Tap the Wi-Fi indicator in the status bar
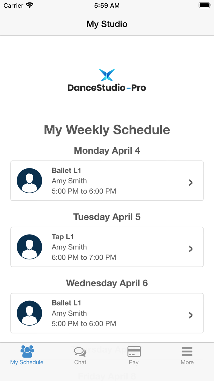214x381 pixels. (x=30, y=5)
